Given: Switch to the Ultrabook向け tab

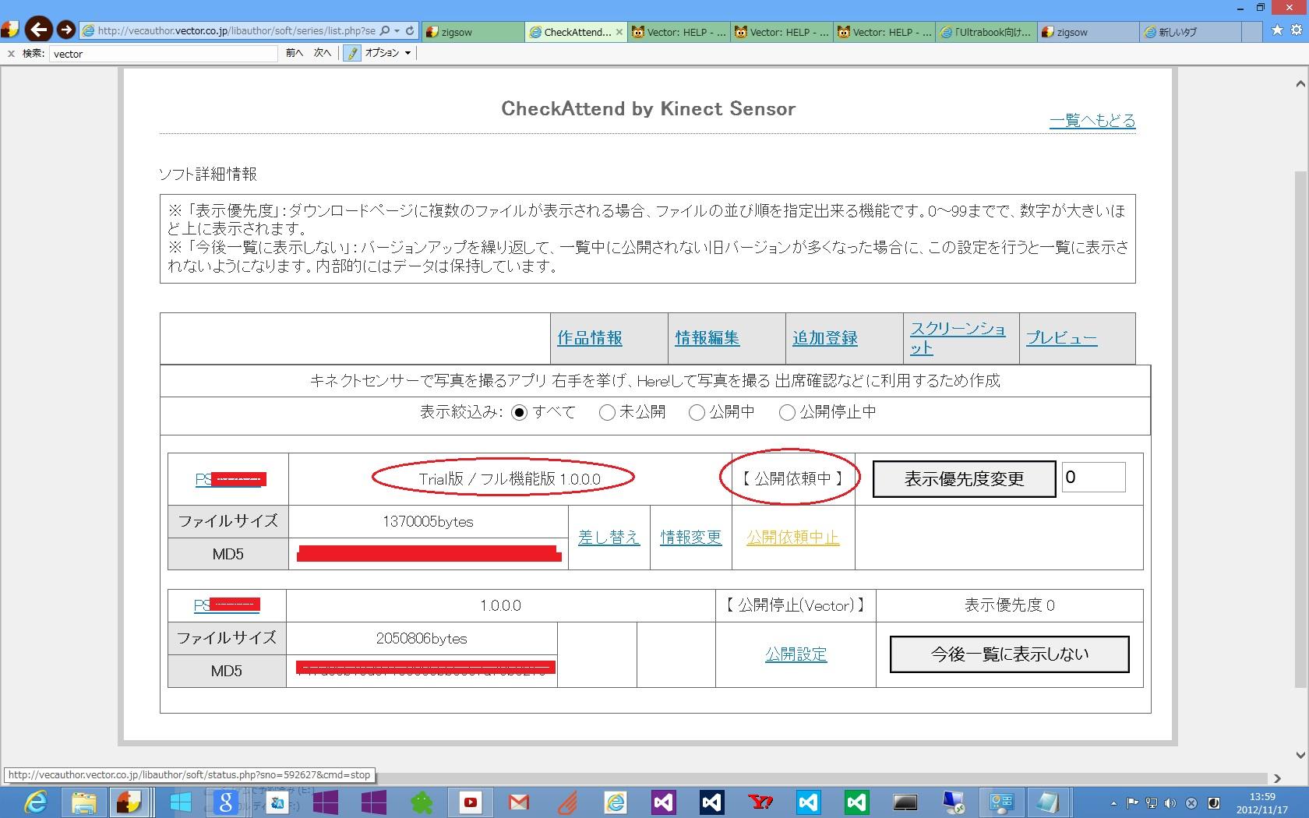Looking at the screenshot, I should [986, 32].
